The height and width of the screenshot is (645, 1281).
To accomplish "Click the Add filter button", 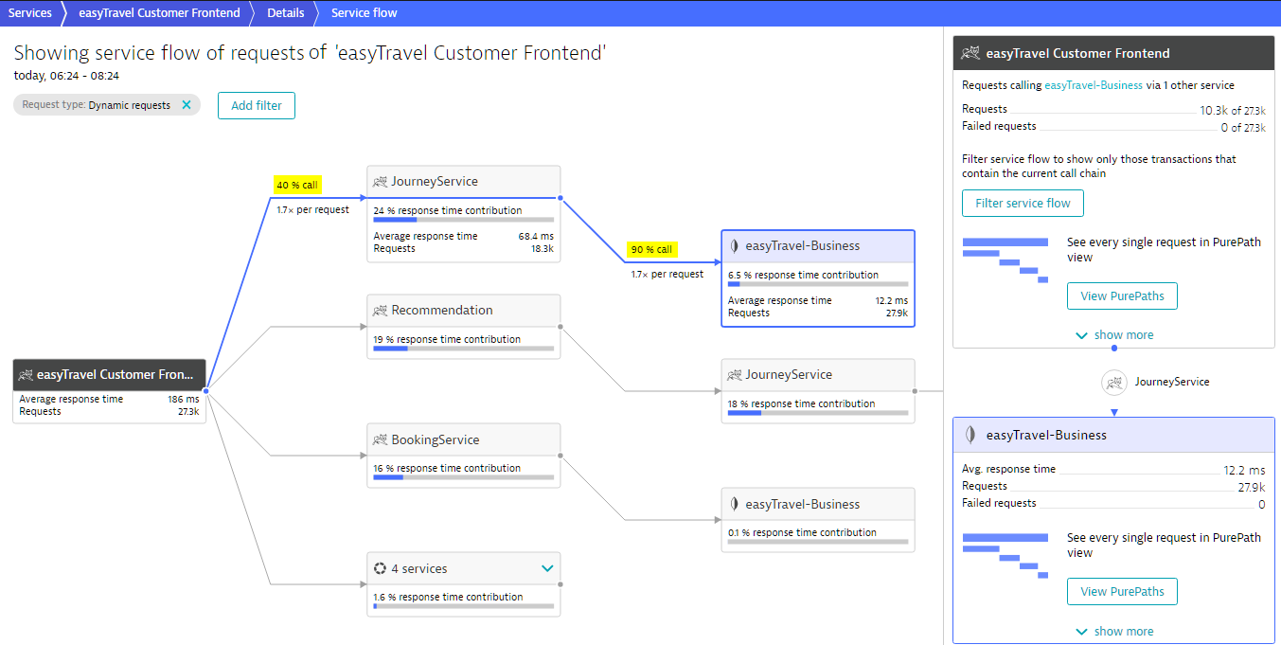I will (256, 106).
